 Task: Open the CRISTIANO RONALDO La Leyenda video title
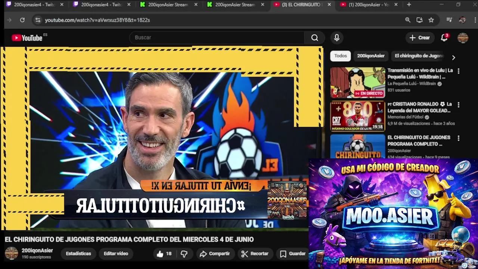[x=420, y=107]
